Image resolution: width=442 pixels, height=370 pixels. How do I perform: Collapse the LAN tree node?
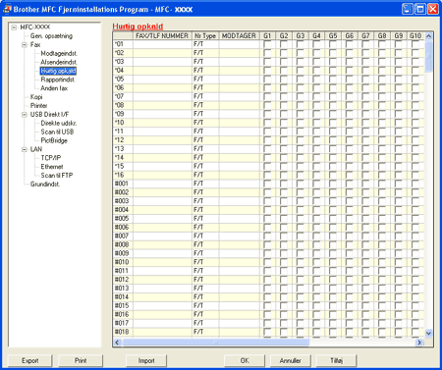[25, 149]
